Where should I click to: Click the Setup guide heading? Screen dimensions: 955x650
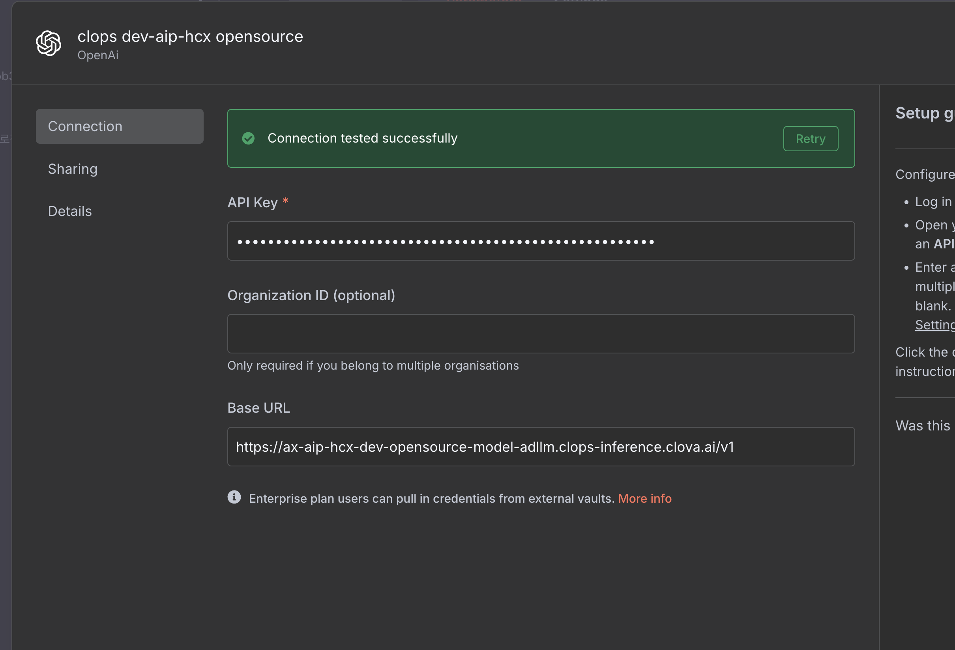[924, 113]
